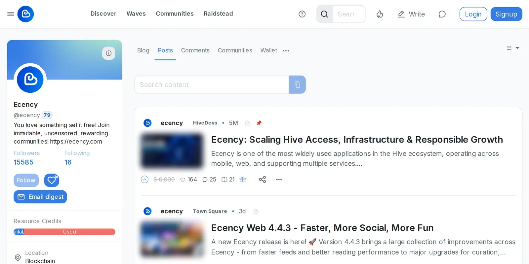This screenshot has height=264, width=529.
Task: Open the Scaling Hive Access post thumbnail
Action: pyautogui.click(x=172, y=150)
